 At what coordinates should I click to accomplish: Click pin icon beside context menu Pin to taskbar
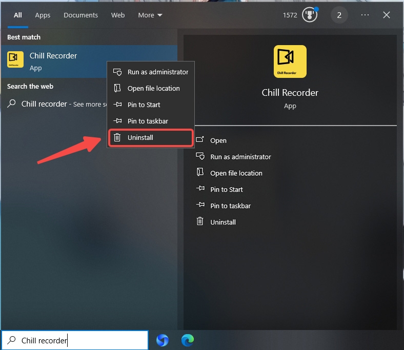tap(117, 121)
